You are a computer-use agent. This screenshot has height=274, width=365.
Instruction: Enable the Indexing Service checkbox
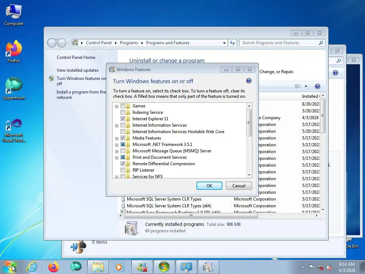click(123, 112)
